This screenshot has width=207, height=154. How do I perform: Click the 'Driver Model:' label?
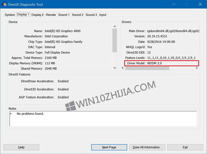click(x=136, y=63)
